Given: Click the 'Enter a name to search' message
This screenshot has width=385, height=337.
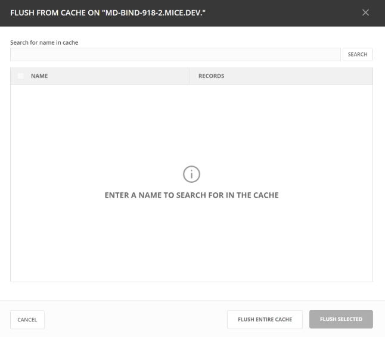Looking at the screenshot, I should pos(191,196).
